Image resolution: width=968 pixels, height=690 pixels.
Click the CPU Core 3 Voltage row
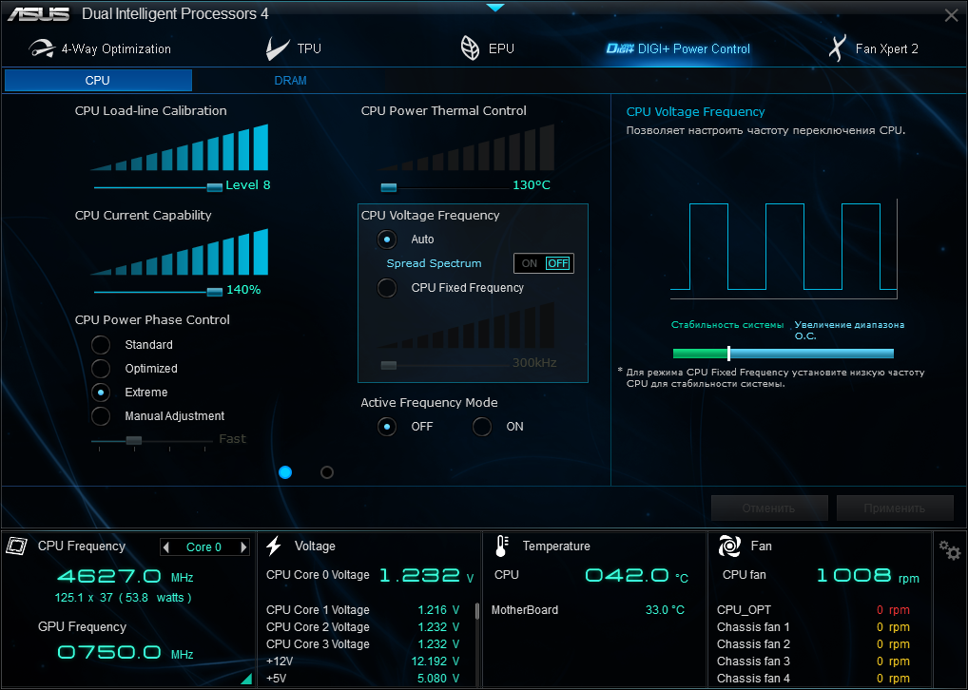coord(363,644)
